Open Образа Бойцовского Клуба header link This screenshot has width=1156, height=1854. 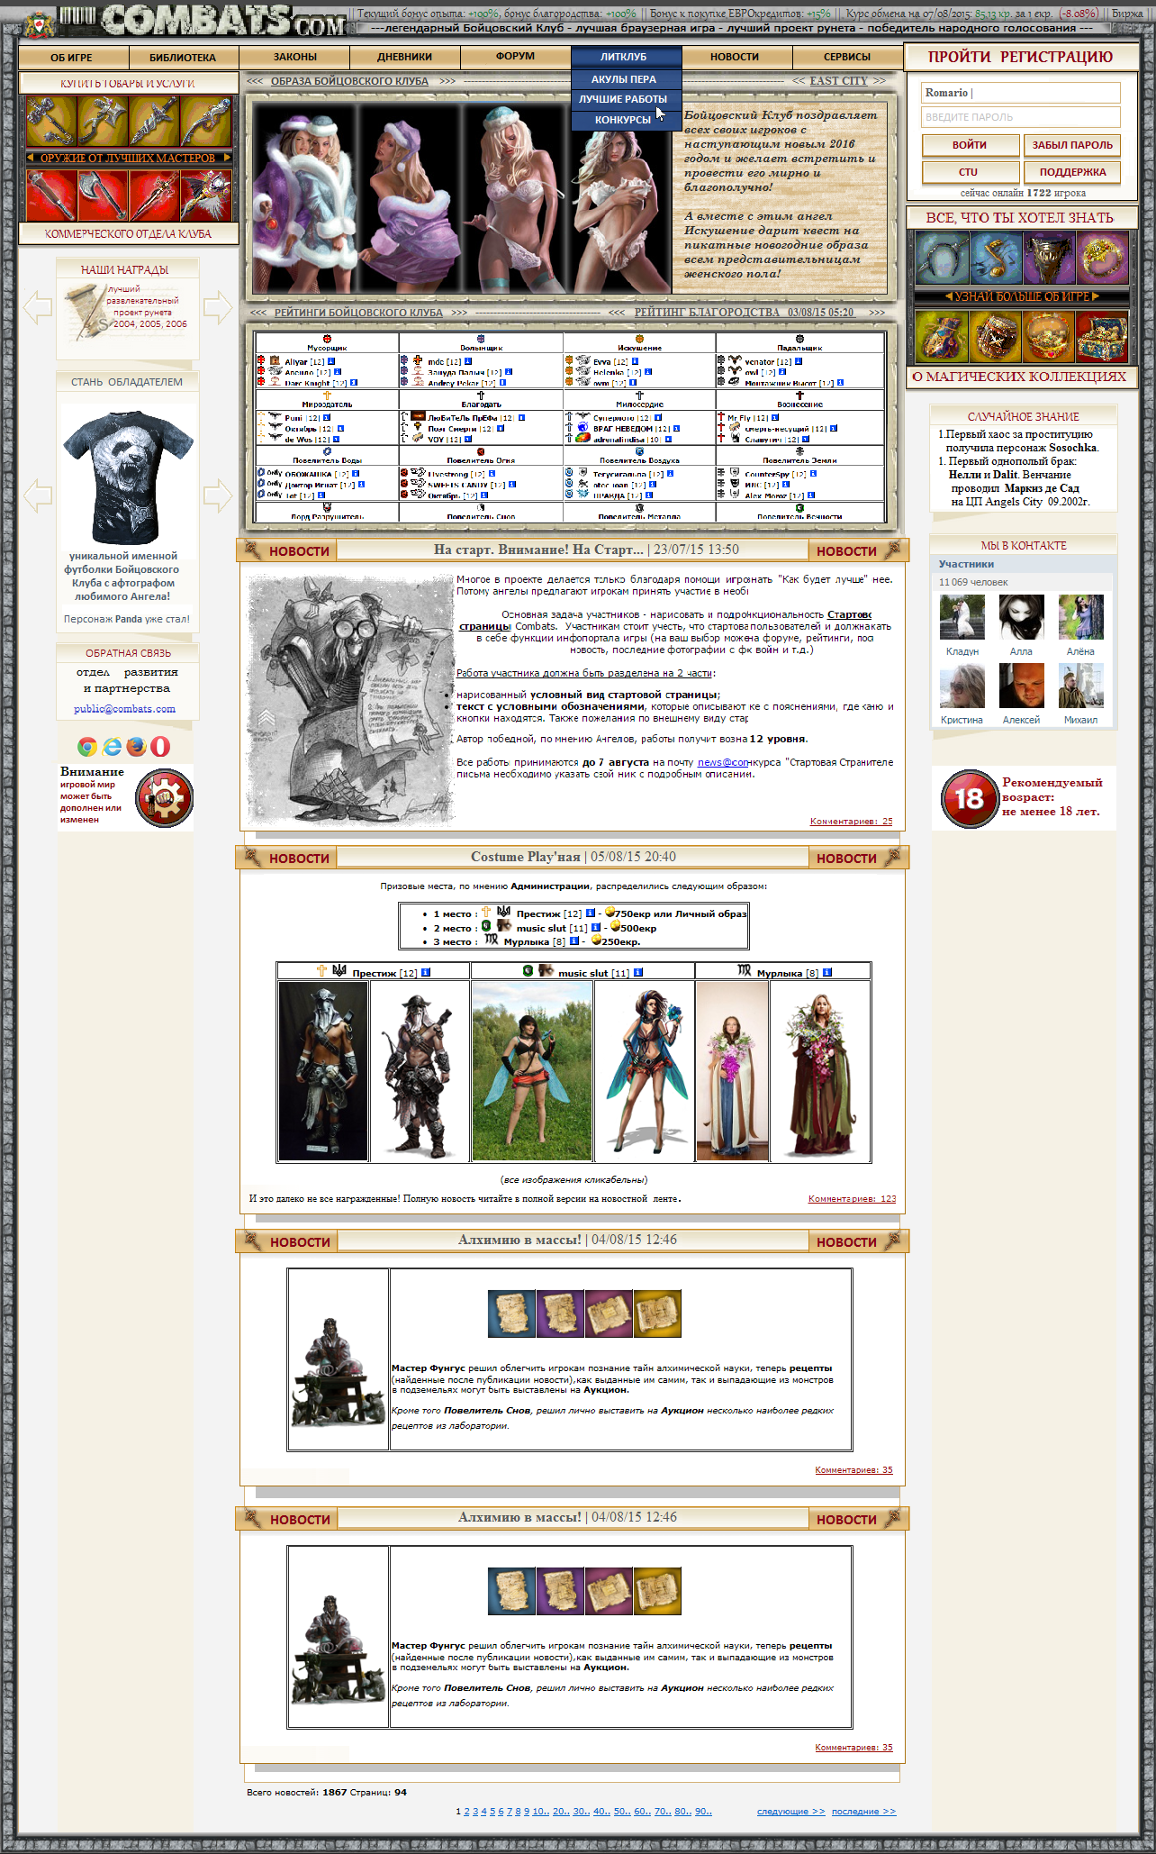[349, 81]
